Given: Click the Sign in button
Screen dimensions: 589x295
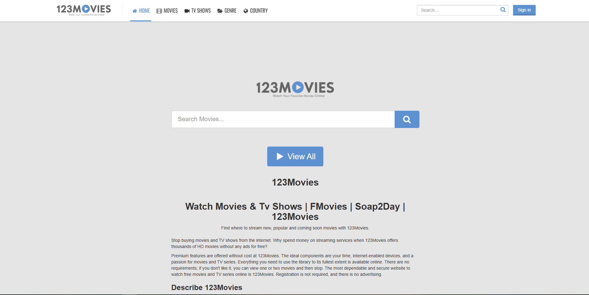Looking at the screenshot, I should point(524,10).
